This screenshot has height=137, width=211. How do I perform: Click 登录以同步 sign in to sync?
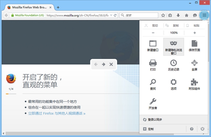tap(174, 119)
